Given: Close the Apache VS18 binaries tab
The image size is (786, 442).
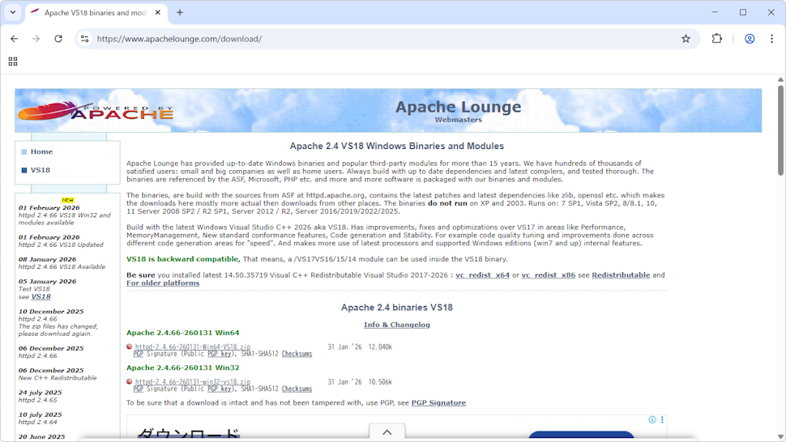Looking at the screenshot, I should point(158,12).
